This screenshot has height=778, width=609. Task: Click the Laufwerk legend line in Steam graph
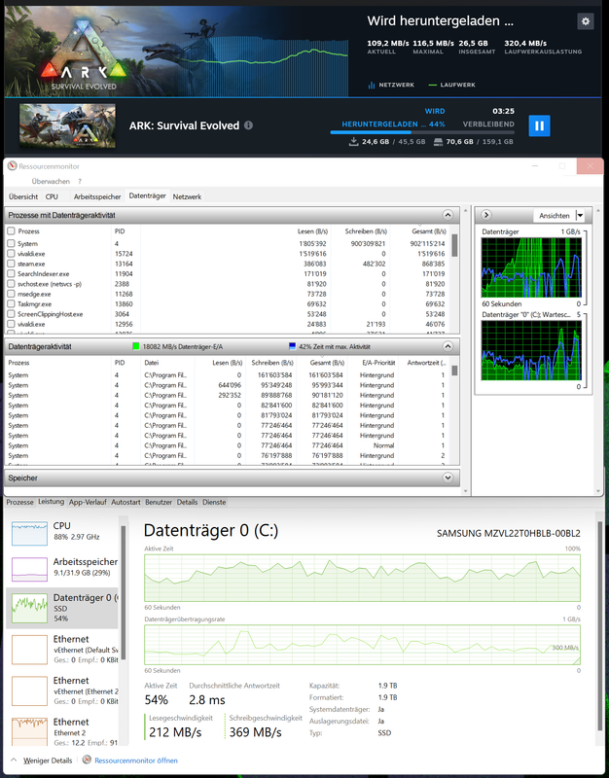click(x=432, y=85)
